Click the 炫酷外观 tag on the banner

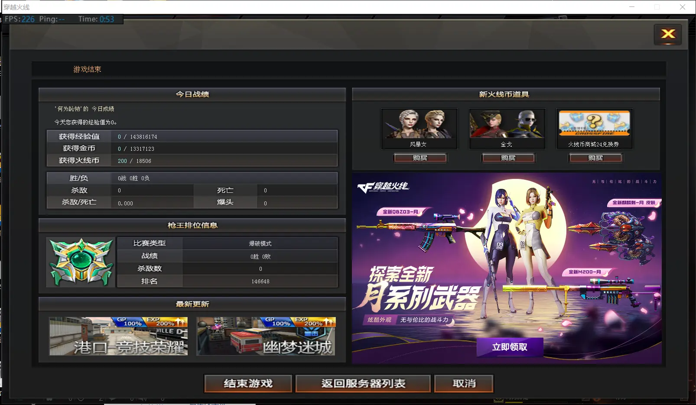(x=379, y=320)
